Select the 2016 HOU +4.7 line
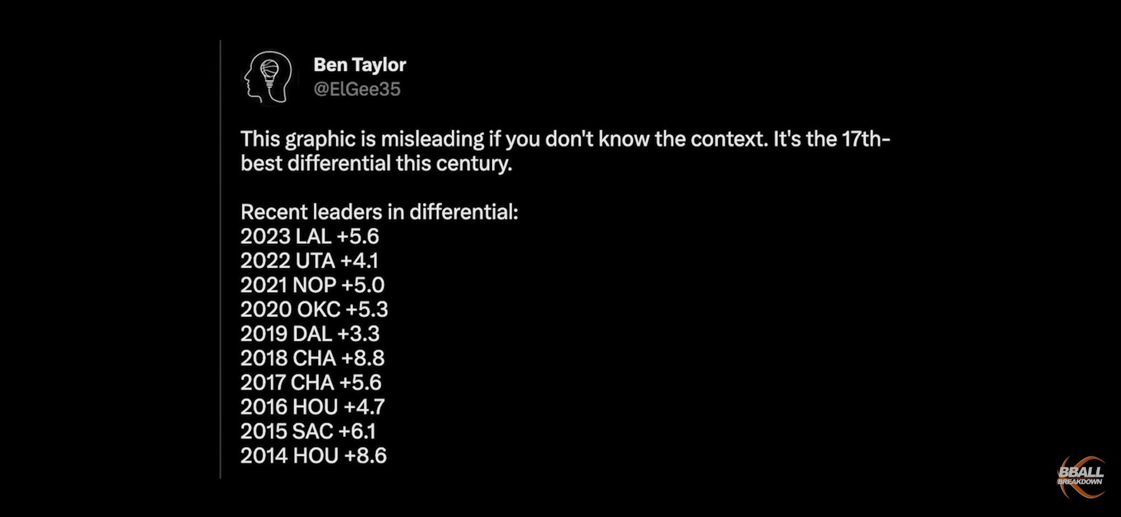The image size is (1121, 517). pos(312,407)
